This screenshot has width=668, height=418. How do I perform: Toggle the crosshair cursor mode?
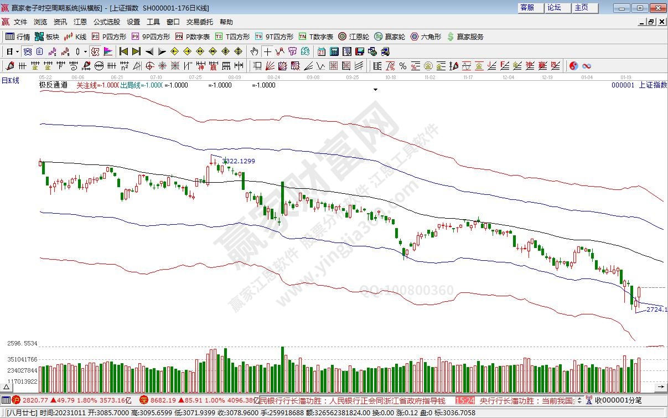(267, 51)
